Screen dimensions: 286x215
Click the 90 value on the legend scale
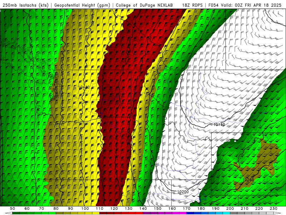point(70,209)
